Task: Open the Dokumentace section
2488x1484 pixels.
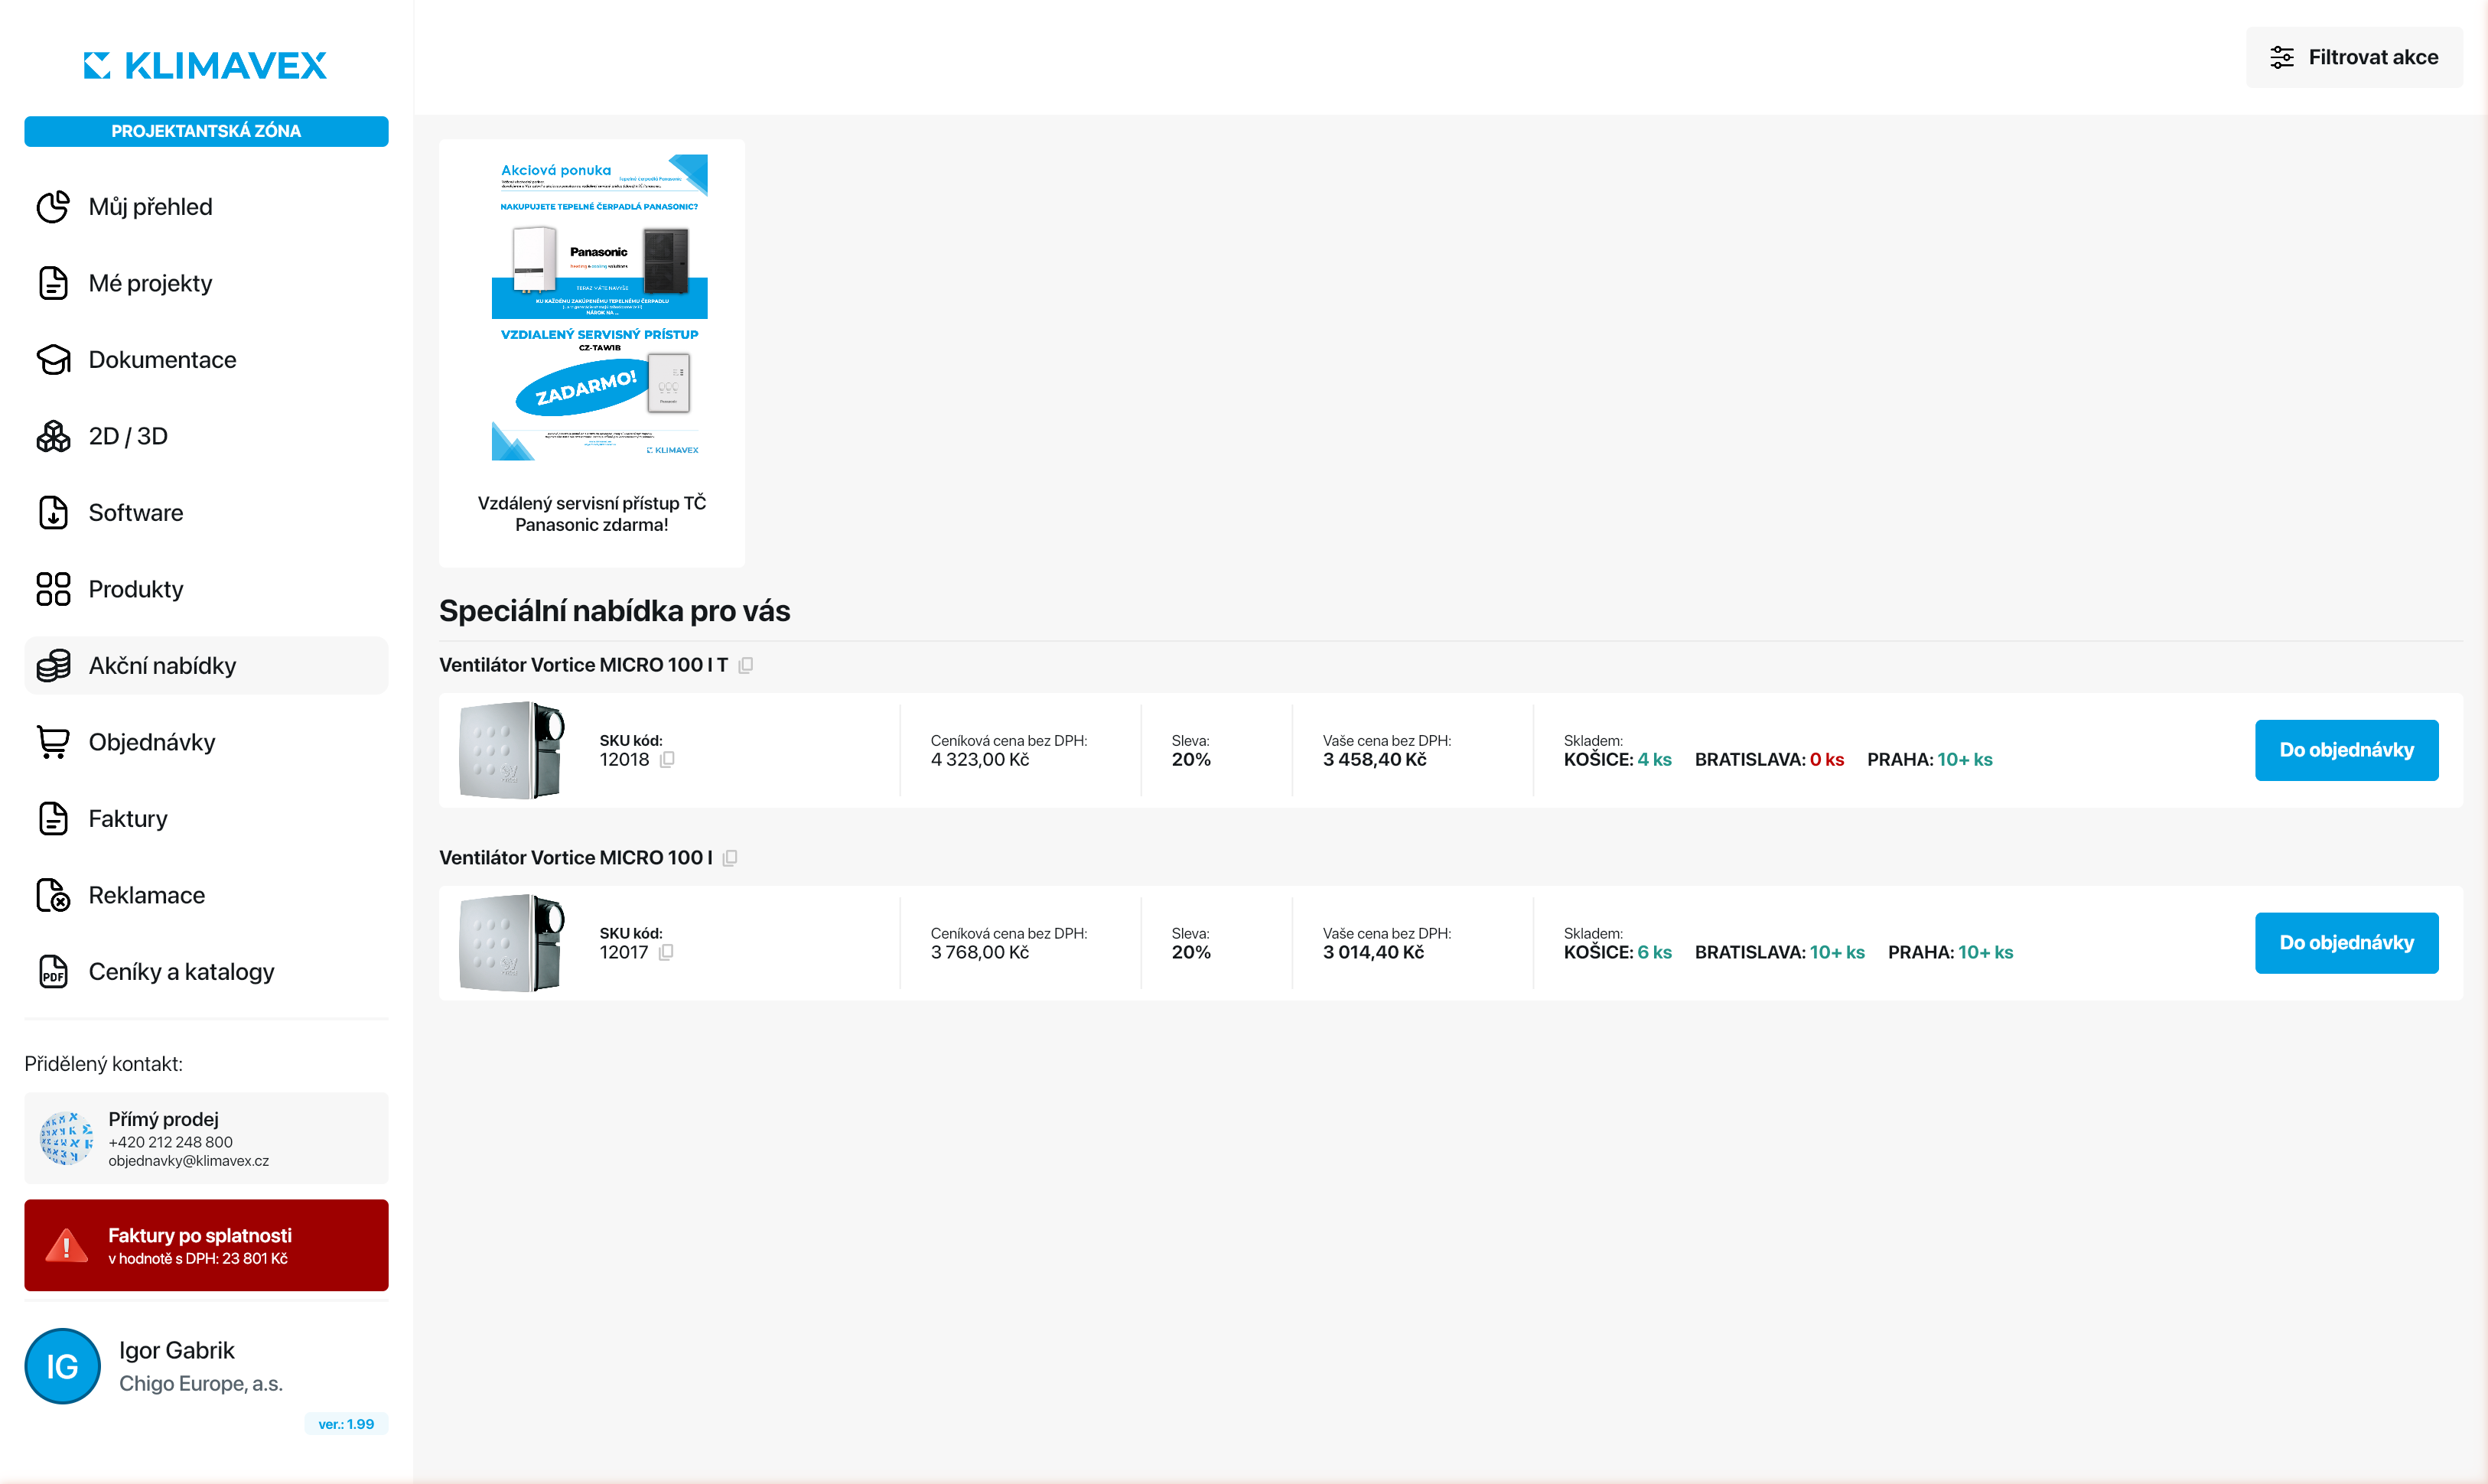Action: point(206,360)
